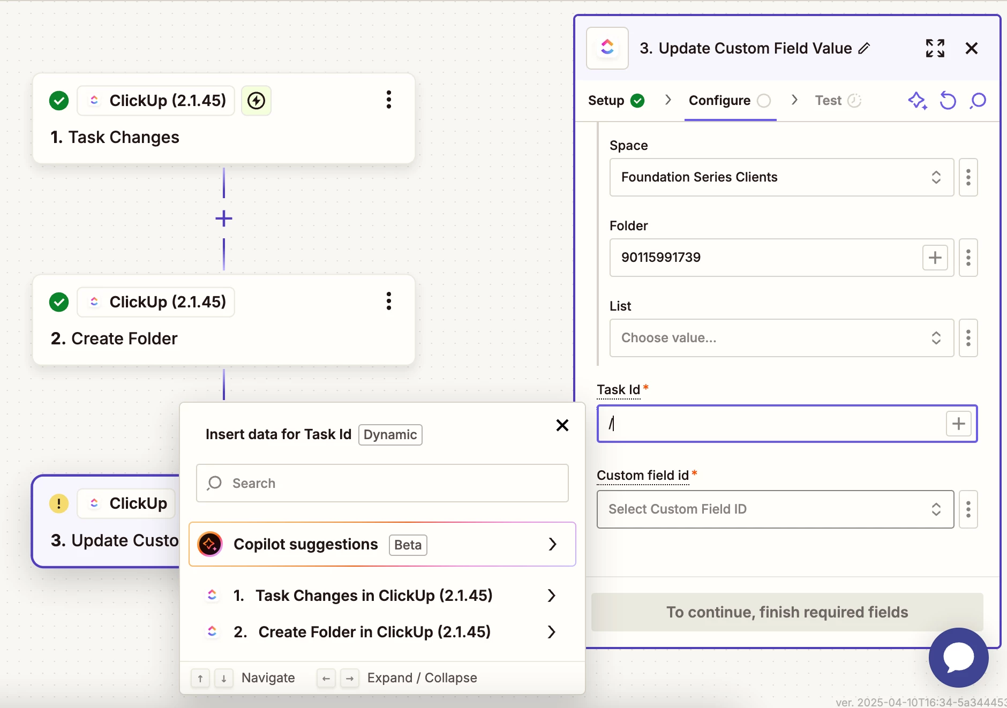Click green check status on Task Changes step
1007x708 pixels.
(59, 100)
